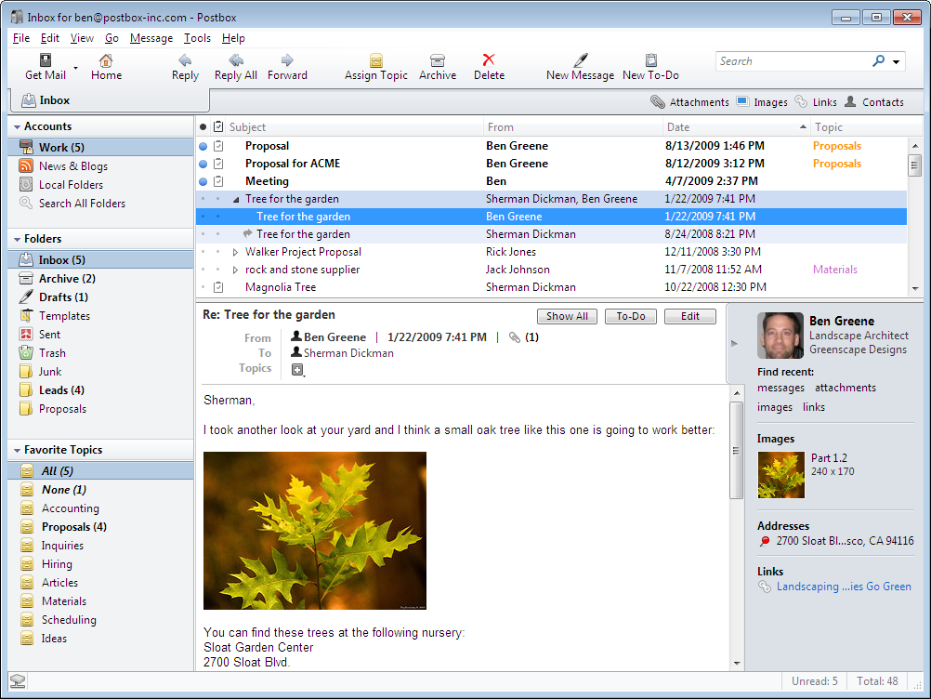Toggle to-do checkbox for Proposal message

coord(218,146)
